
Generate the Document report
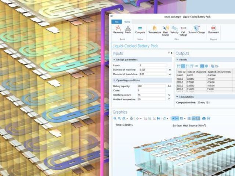tap(214, 29)
